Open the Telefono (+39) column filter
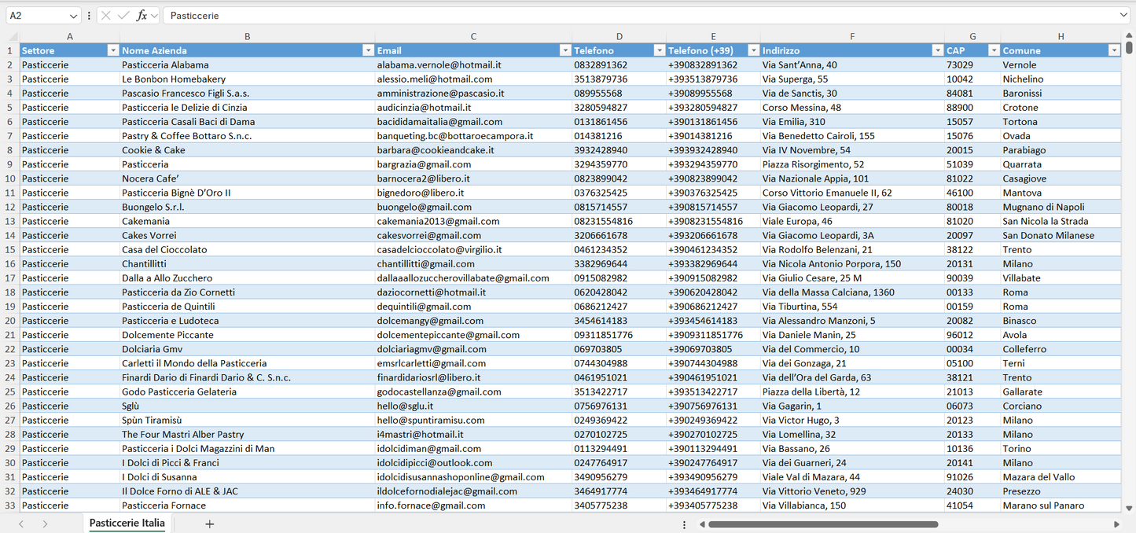 753,50
